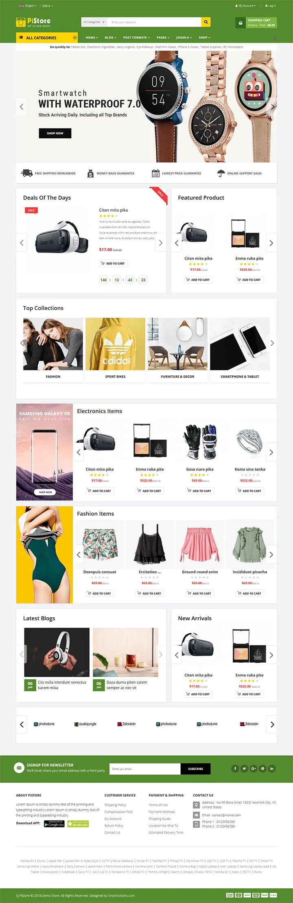Screen dimensions: 293x903
Task: Open the LinkedIn social icon
Action: [272, 768]
